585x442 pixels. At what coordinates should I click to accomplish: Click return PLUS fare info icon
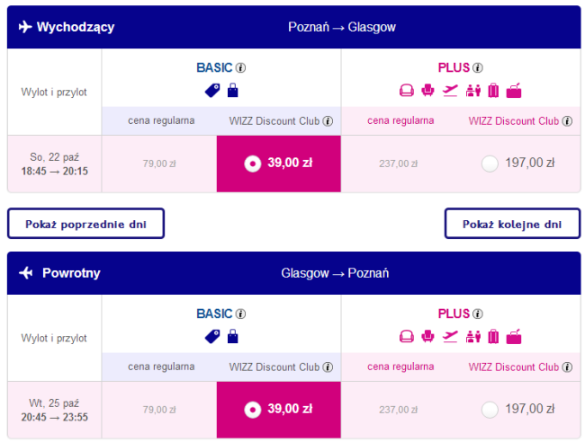coord(478,314)
